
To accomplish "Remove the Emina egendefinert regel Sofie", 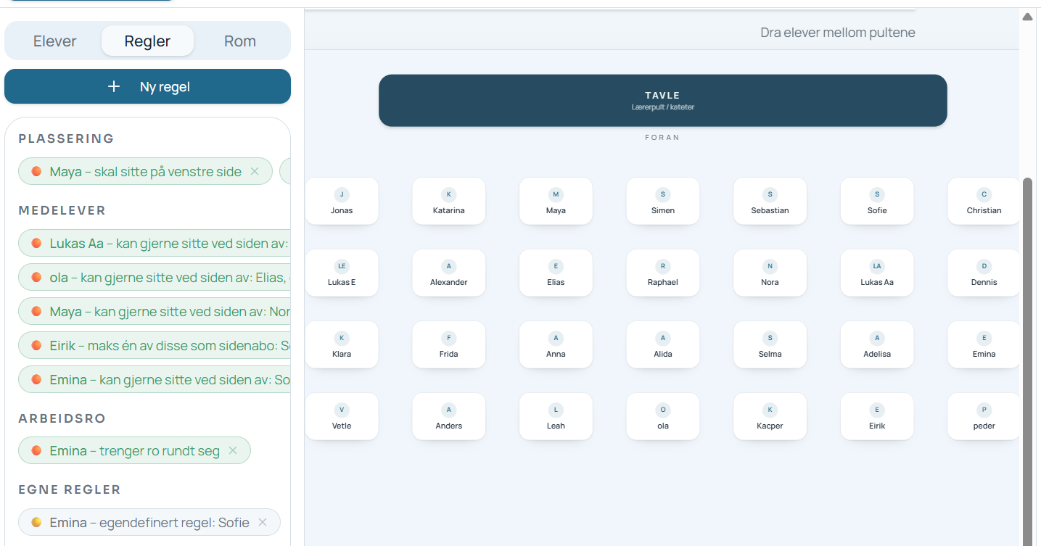I will 263,523.
